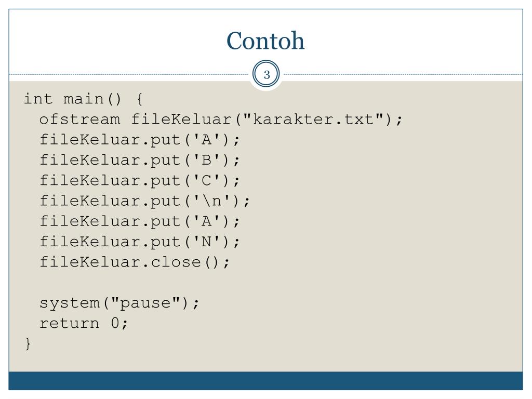This screenshot has width=532, height=399.
Task: Click the fileKeluar.put('\n') line
Action: pos(145,201)
